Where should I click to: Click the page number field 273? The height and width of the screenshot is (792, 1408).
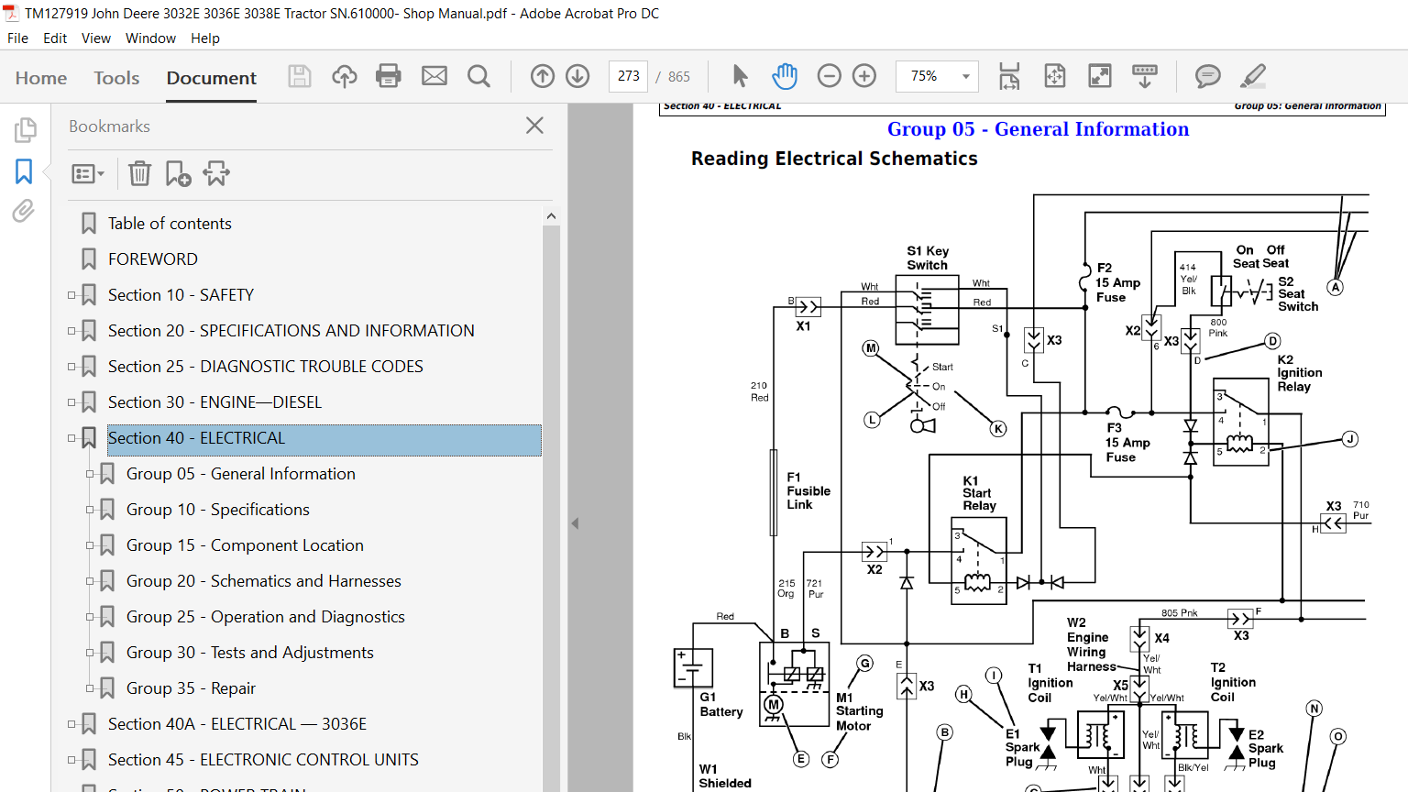[628, 76]
